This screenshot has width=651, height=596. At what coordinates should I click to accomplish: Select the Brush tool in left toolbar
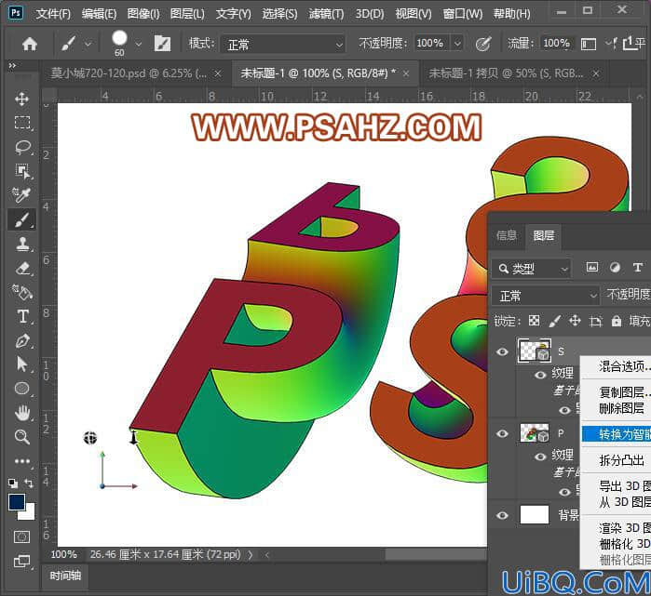(x=21, y=219)
